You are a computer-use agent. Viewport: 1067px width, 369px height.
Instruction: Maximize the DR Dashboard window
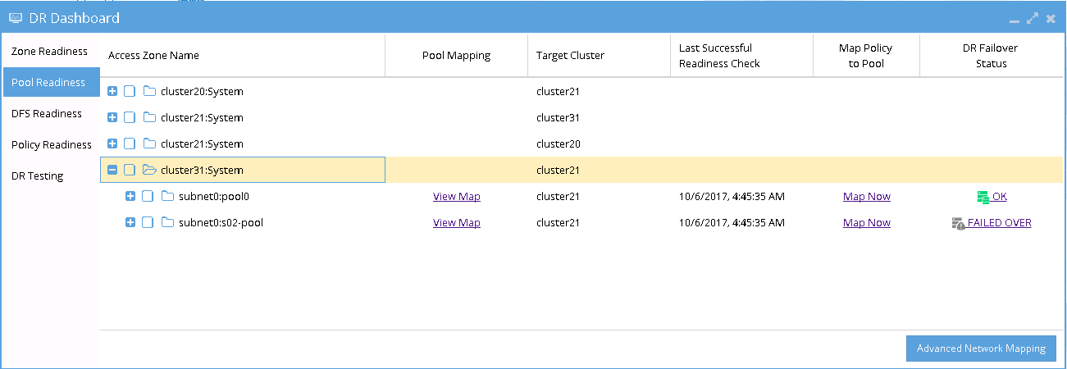(1033, 18)
